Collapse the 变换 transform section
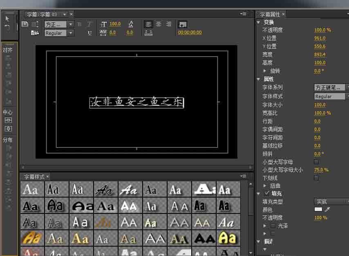 (258, 22)
